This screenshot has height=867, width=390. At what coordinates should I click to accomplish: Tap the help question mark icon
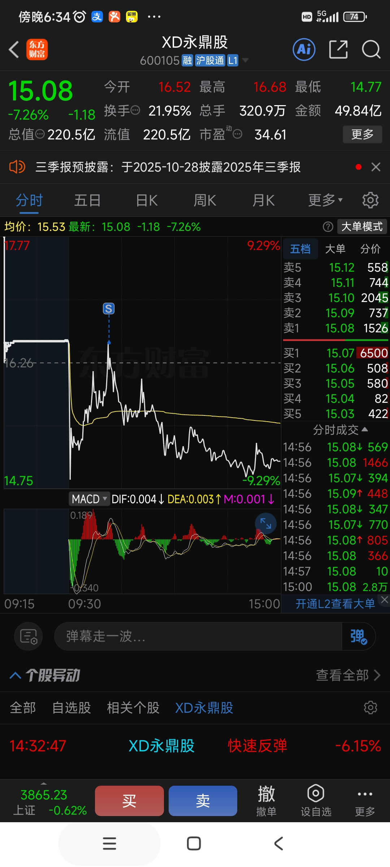[x=328, y=227]
